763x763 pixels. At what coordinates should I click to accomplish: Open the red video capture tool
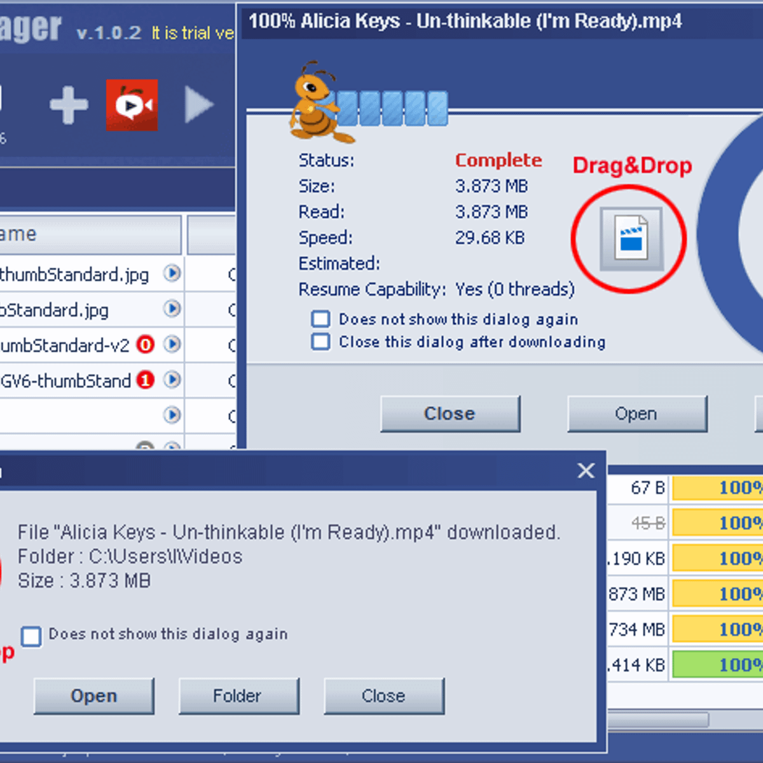pyautogui.click(x=132, y=105)
